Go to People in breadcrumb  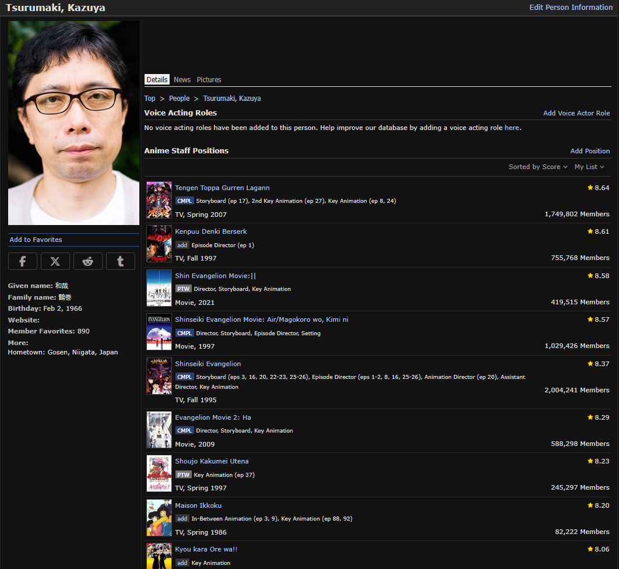[179, 99]
